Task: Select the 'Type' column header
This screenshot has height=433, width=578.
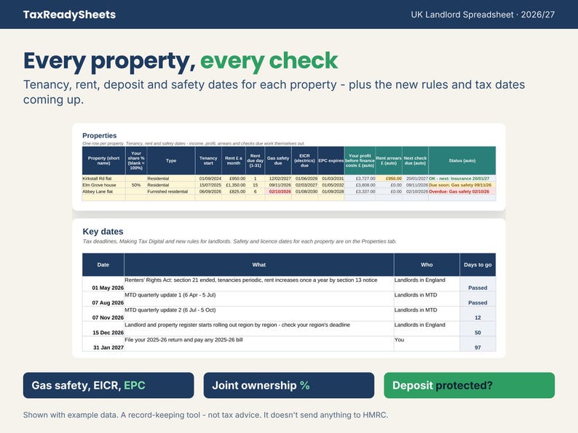Action: [171, 161]
